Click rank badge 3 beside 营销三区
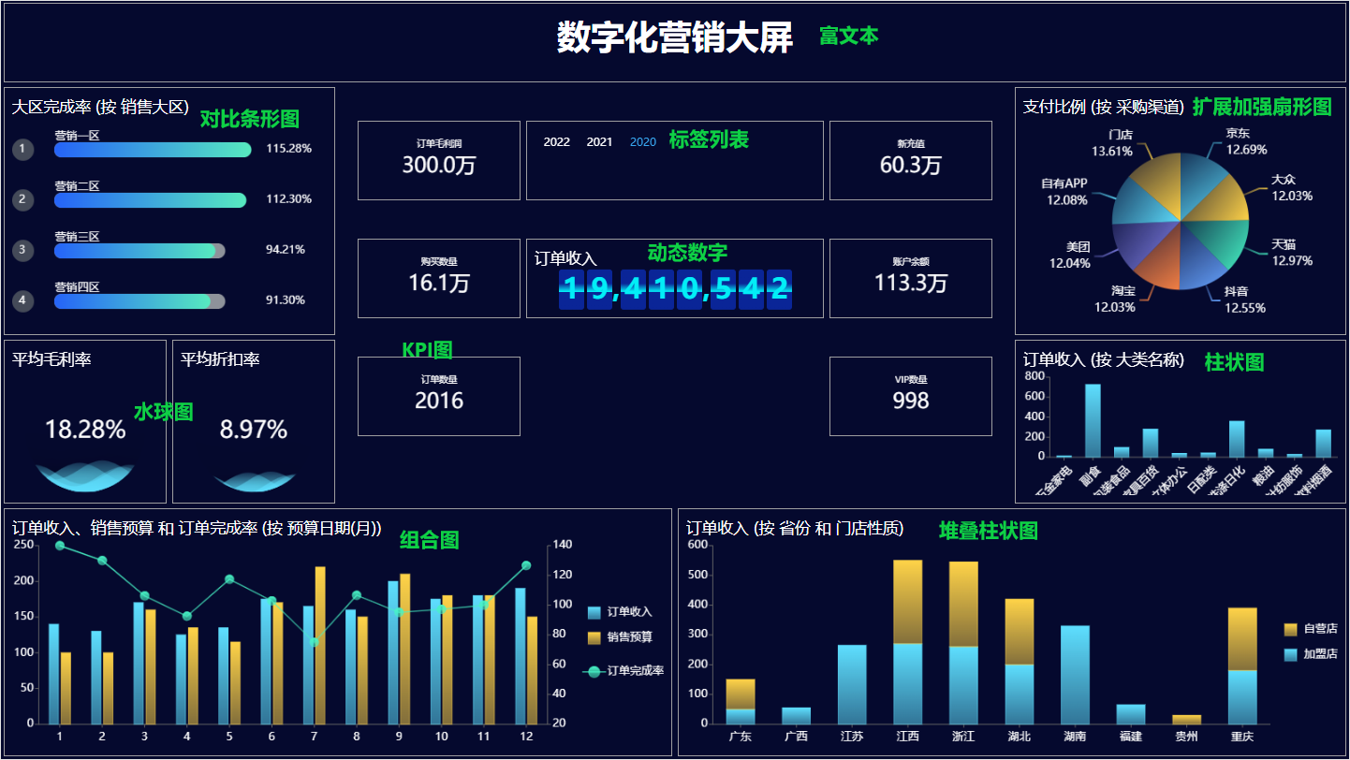 click(23, 250)
